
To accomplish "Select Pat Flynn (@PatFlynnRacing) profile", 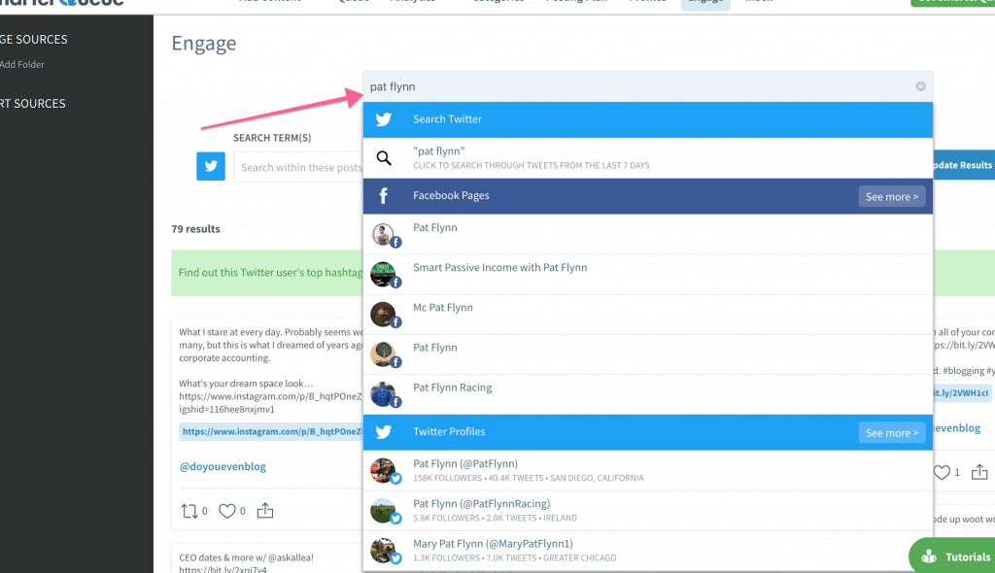I will [648, 510].
